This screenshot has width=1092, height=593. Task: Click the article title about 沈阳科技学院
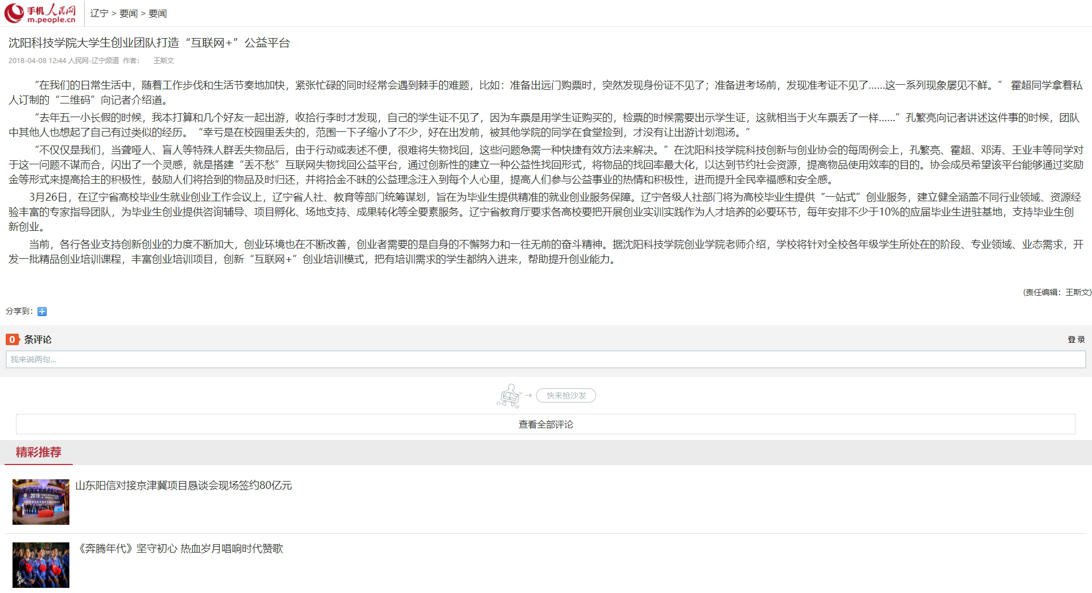(149, 43)
